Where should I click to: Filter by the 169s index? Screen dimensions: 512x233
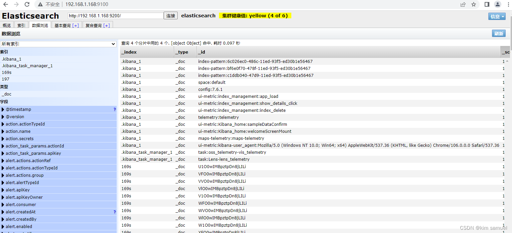(58, 72)
